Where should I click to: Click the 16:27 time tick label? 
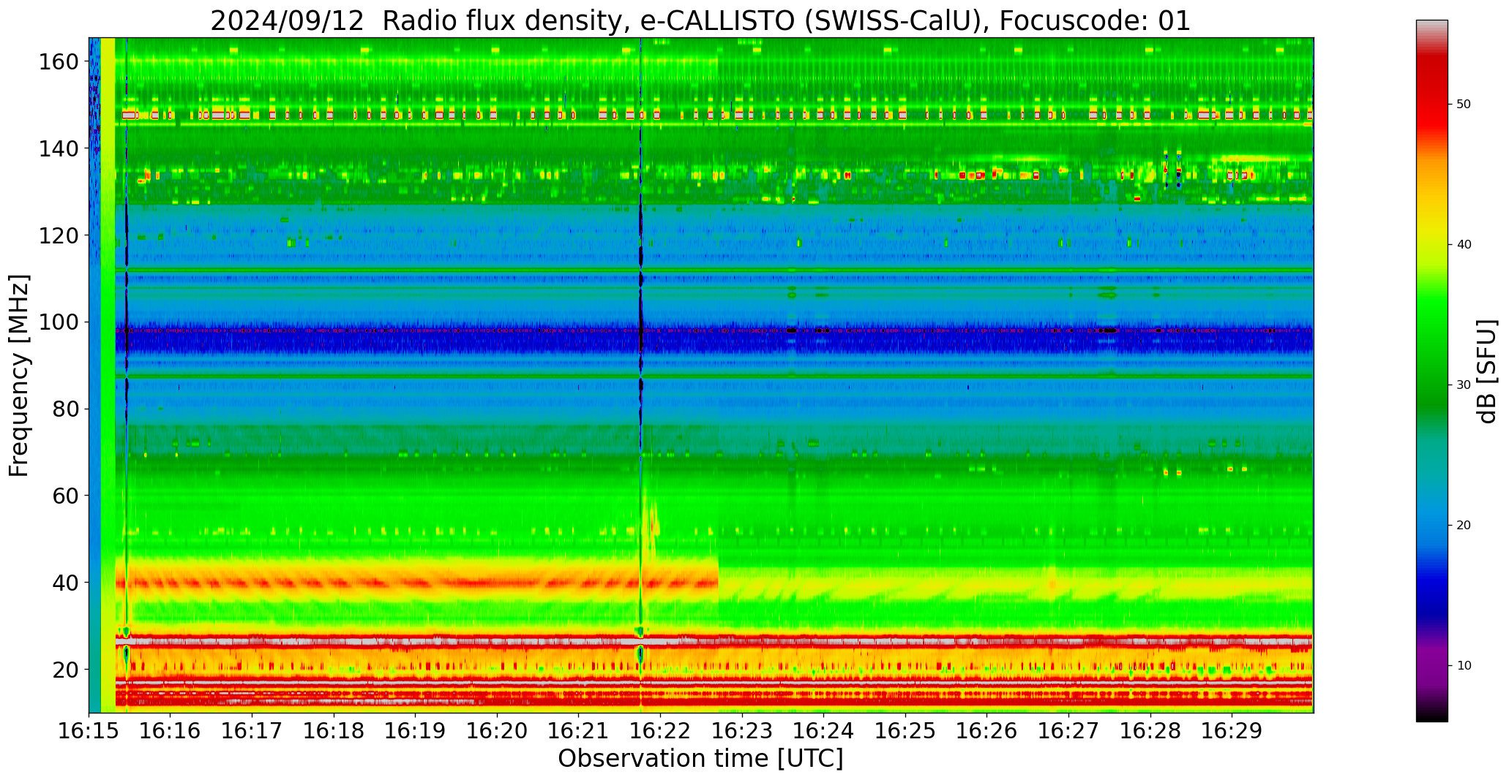tap(1068, 730)
